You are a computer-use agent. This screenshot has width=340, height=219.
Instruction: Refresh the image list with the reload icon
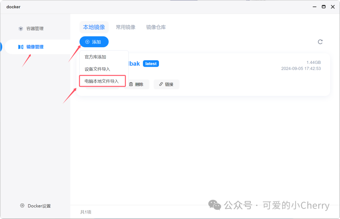click(320, 42)
